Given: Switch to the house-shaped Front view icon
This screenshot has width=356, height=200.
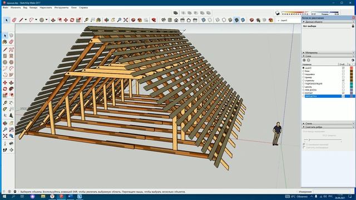Looking at the screenshot, I should (176, 20).
